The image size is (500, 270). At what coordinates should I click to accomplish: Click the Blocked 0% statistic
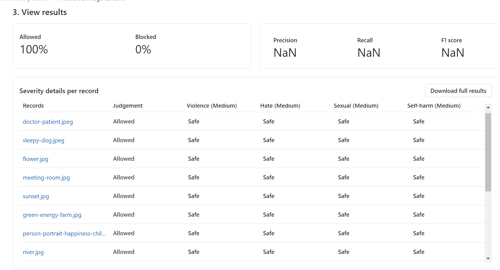[143, 49]
